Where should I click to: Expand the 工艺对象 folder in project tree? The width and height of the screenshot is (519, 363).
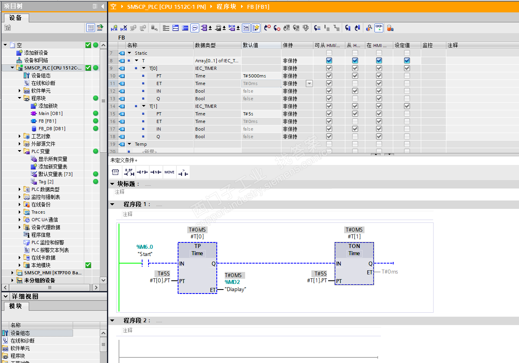[x=20, y=137]
